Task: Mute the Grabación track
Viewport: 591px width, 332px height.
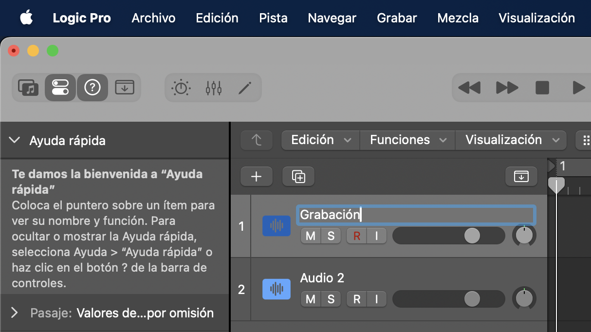Action: (x=311, y=236)
